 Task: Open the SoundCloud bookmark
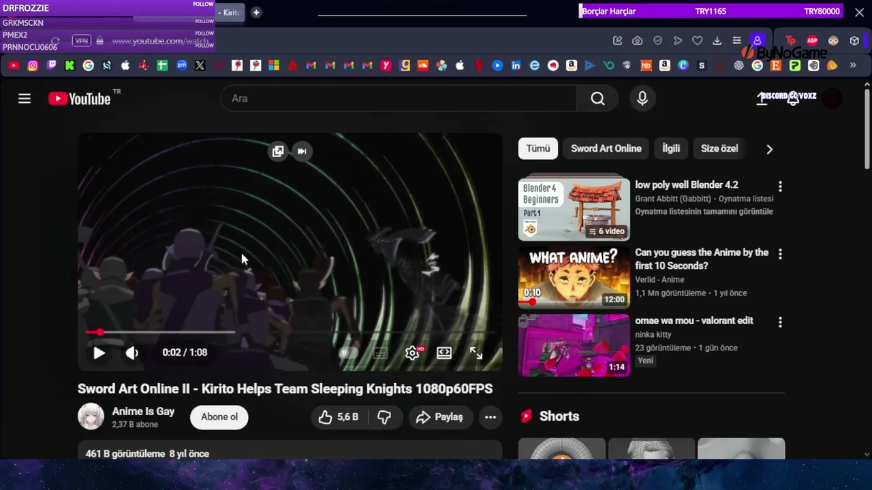click(422, 66)
